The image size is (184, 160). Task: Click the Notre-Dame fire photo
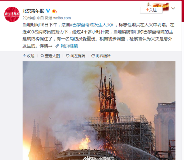[x=99, y=110]
